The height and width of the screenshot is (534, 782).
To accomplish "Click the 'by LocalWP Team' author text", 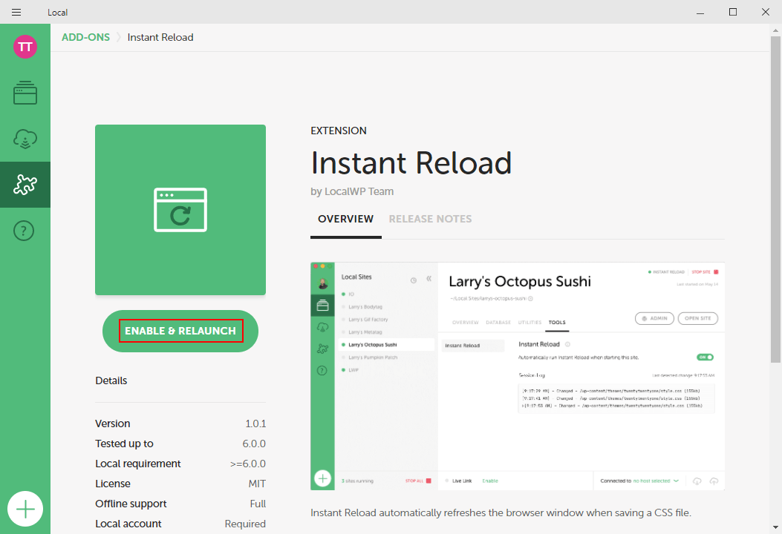I will coord(352,192).
